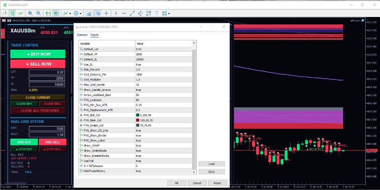Click the FVG_Bull_Col green color swatch
This screenshot has height=190, width=380.
pos(138,115)
